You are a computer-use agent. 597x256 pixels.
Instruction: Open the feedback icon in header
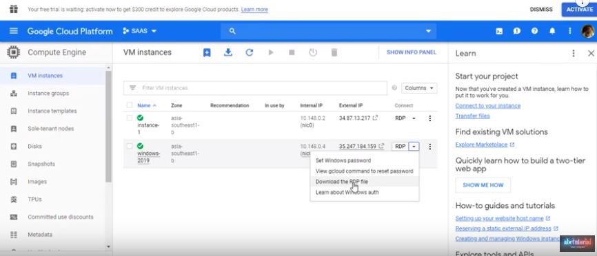[516, 31]
